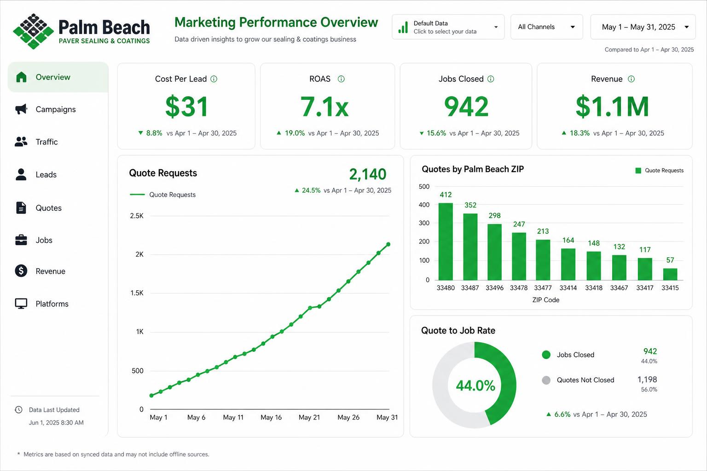Click the Leads person icon
Screen dimensions: 707x471
21,174
